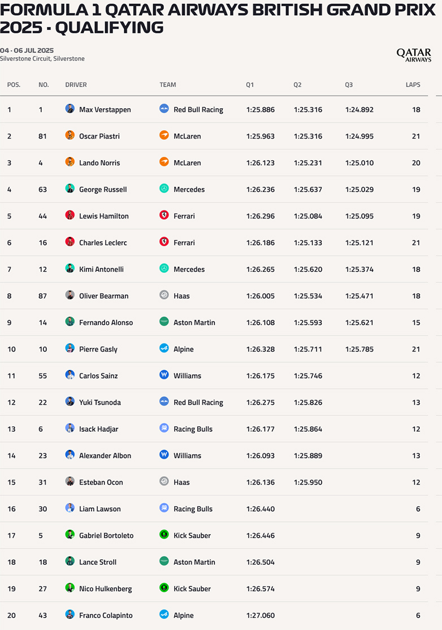Screen dimensions: 442x630
Task: Click Verstappen's Q3 time 1:24.892
Action: [x=359, y=109]
